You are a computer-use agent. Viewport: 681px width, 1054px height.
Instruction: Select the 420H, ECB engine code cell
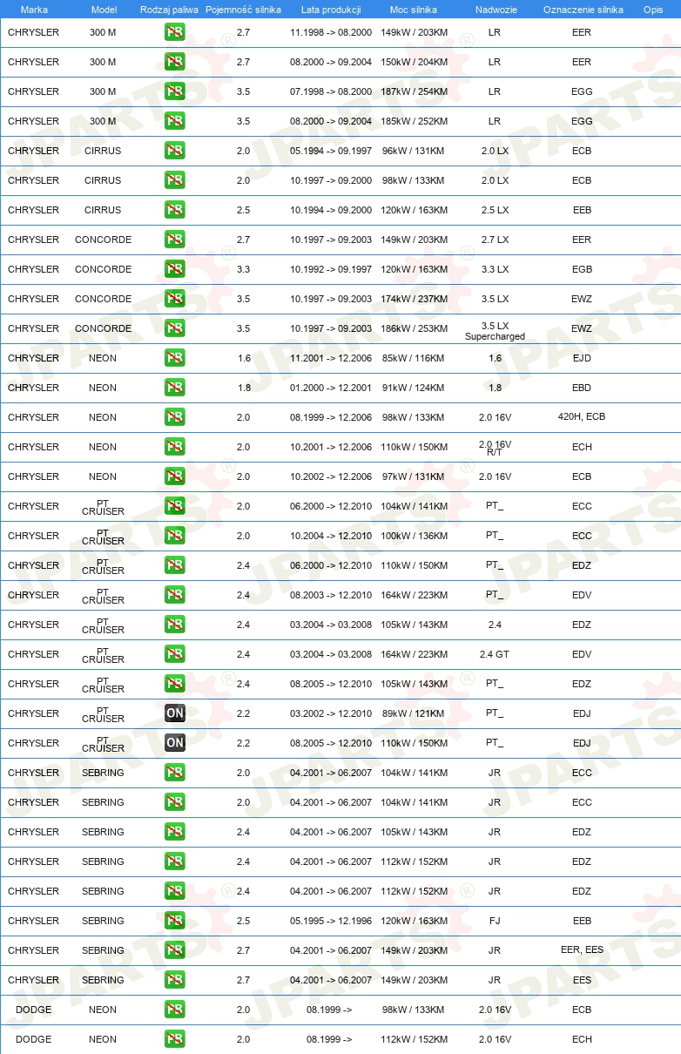tap(582, 417)
